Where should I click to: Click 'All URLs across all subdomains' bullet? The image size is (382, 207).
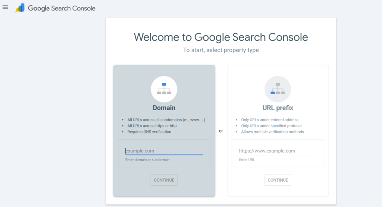pos(166,120)
